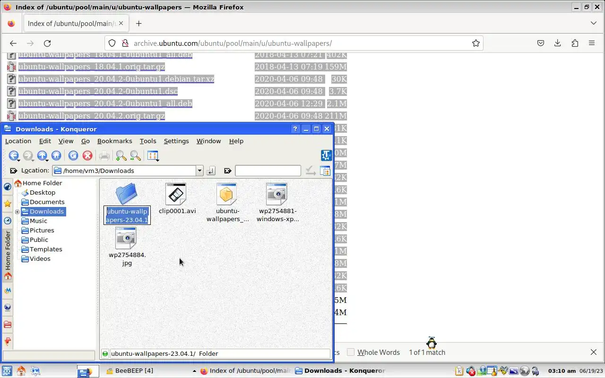Open the Bookmarks menu in Konqueror
605x378 pixels.
tap(114, 141)
